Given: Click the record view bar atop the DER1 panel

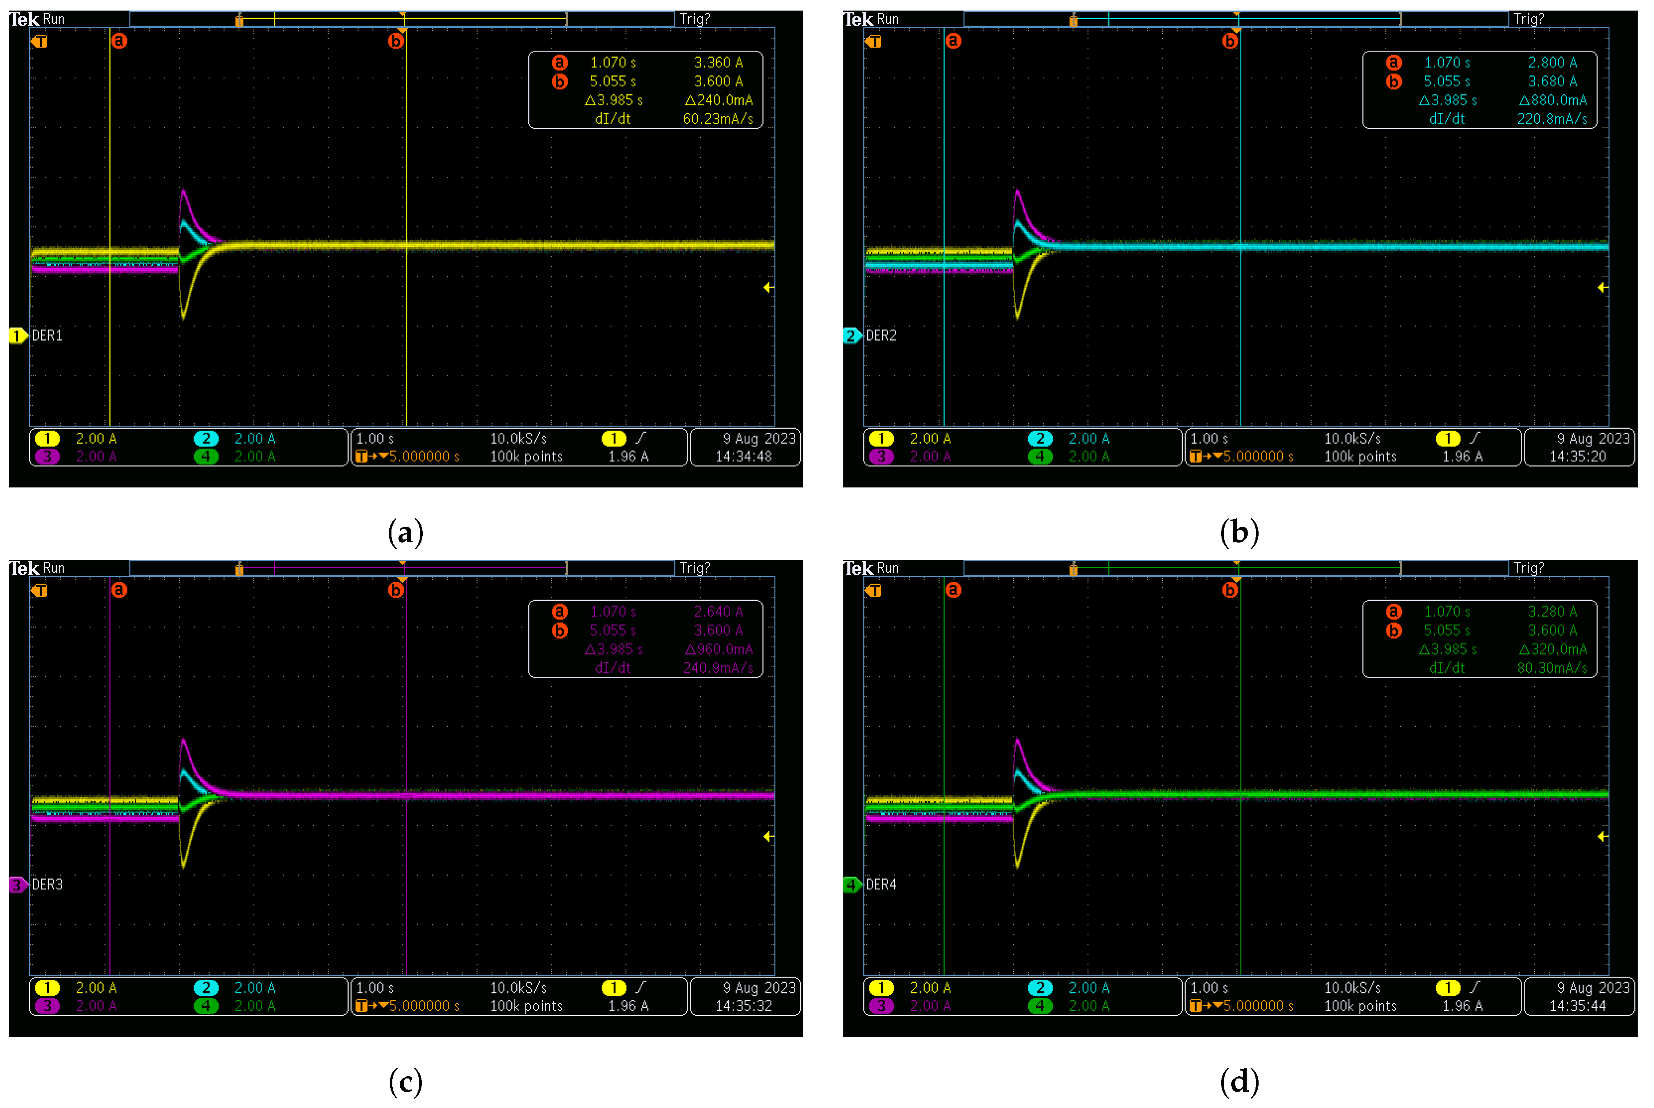Looking at the screenshot, I should click(x=402, y=19).
